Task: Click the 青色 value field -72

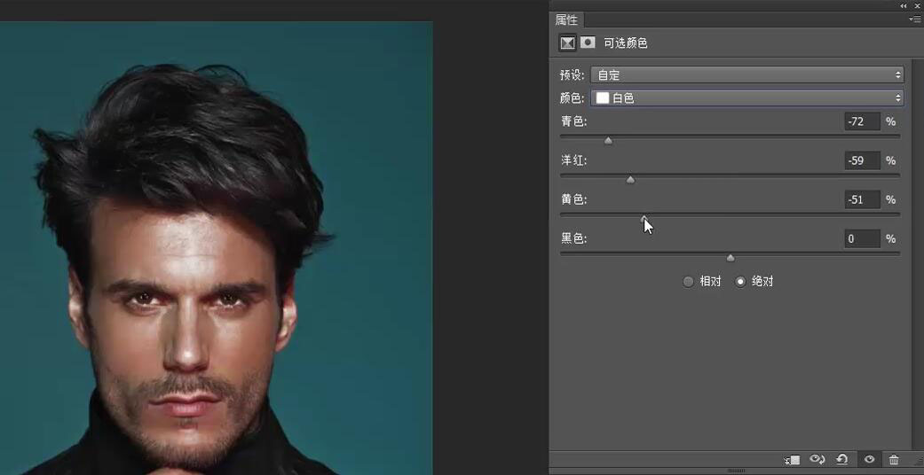Action: [x=862, y=121]
